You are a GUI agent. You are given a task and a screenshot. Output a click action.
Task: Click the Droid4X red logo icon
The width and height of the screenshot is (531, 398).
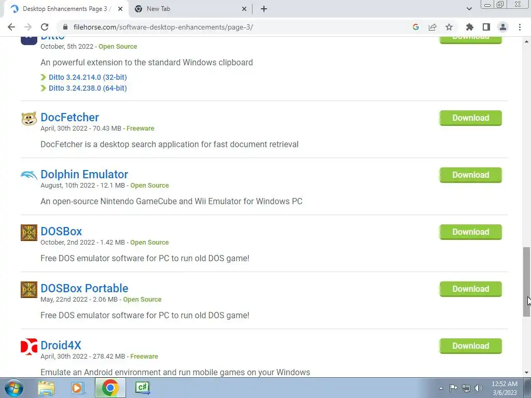pos(29,347)
